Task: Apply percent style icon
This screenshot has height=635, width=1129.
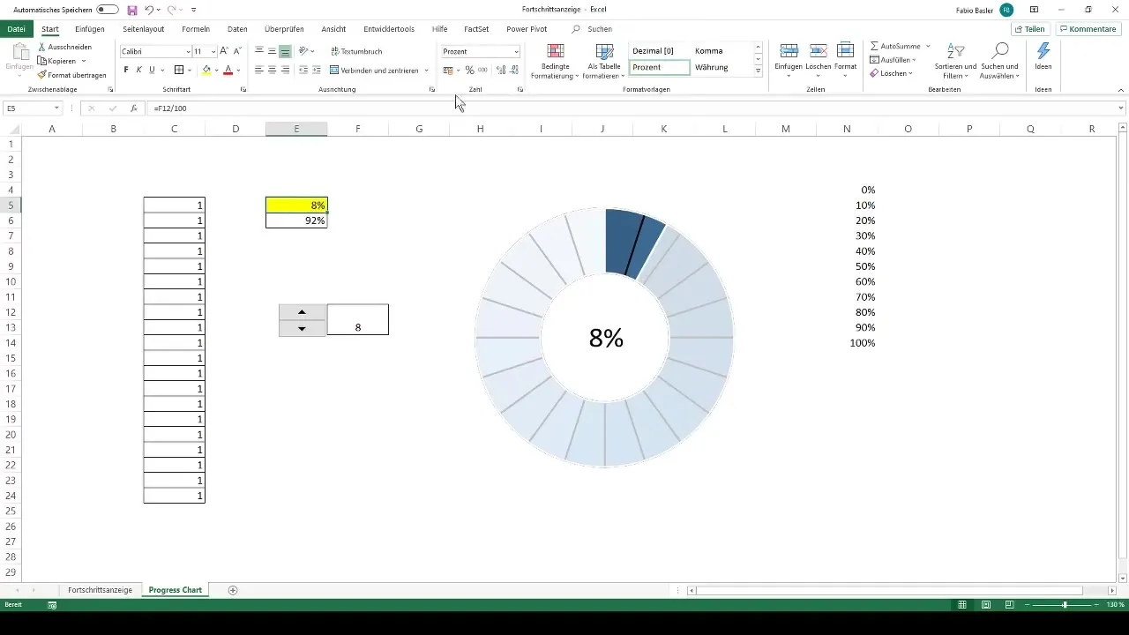Action: [469, 70]
